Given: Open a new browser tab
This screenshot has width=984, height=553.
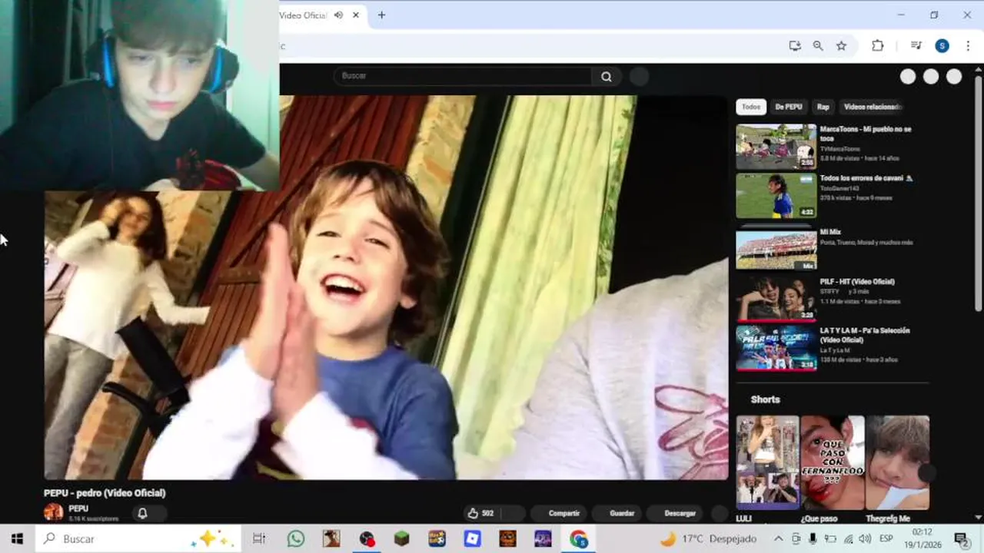Looking at the screenshot, I should [381, 15].
